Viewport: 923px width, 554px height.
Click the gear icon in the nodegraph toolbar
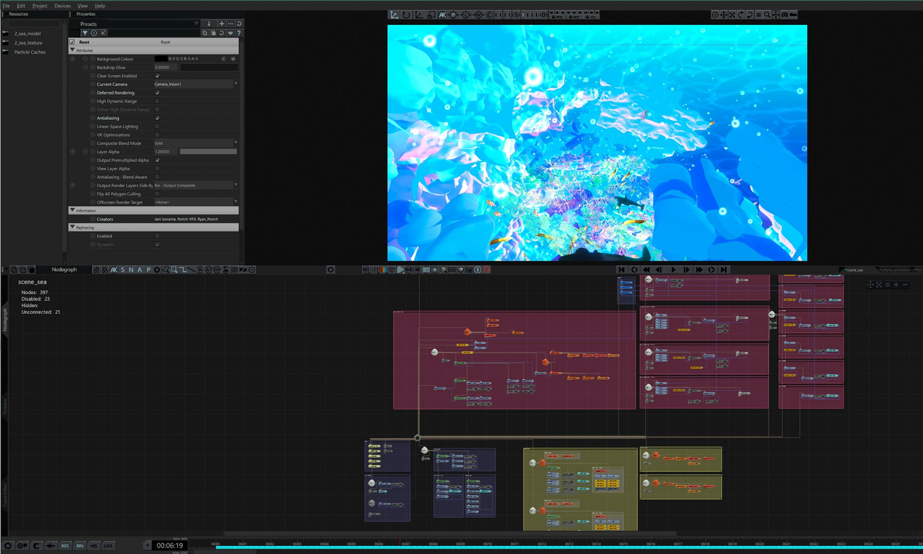click(x=331, y=270)
